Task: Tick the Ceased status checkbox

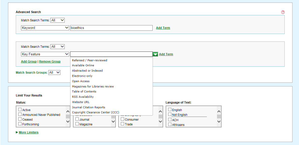Action: [x=20, y=119]
